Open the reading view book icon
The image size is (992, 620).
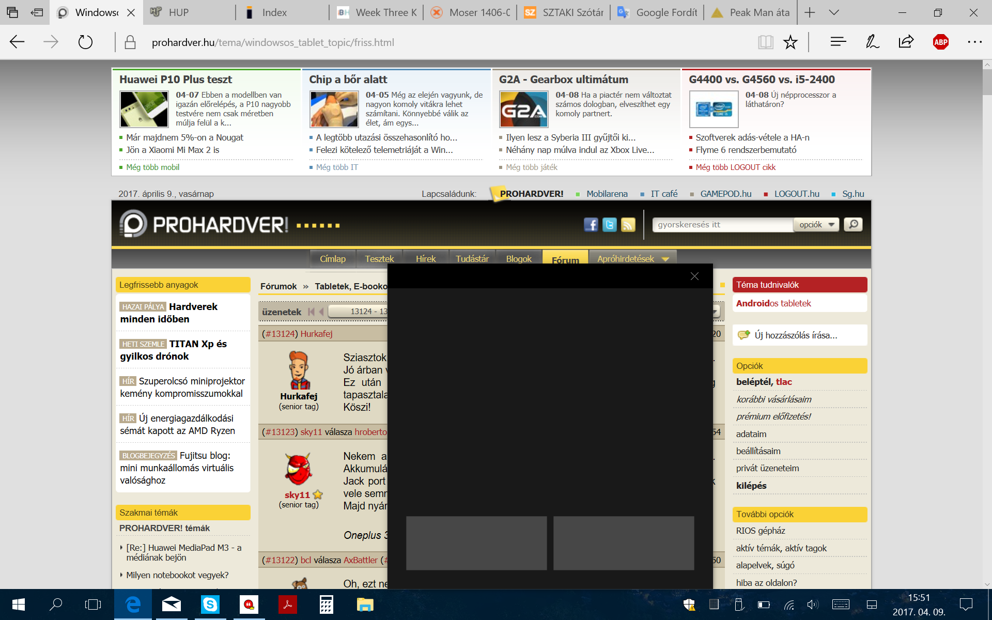click(x=765, y=42)
